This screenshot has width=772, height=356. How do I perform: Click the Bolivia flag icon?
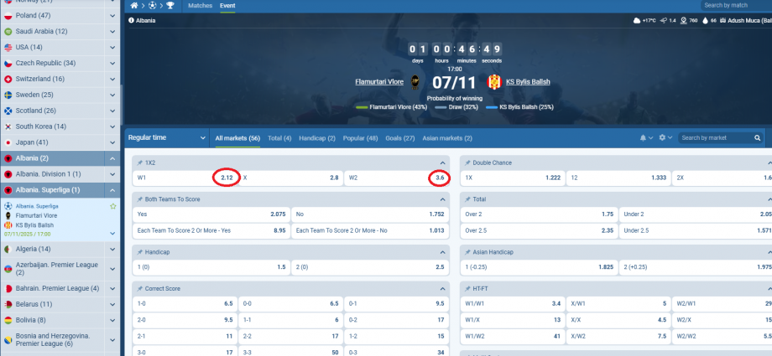click(8, 321)
